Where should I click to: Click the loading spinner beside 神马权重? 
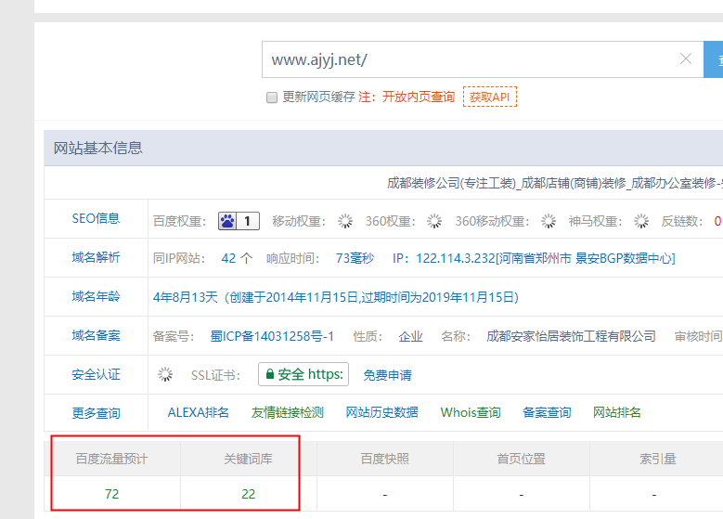pos(640,221)
